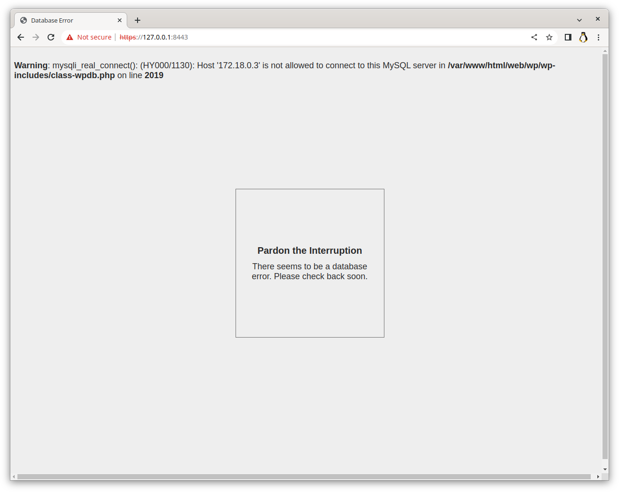Click the scroll down arrow
The image size is (619, 492).
coord(605,469)
